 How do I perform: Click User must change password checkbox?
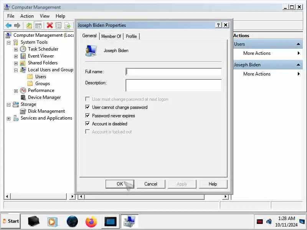[x=87, y=99]
